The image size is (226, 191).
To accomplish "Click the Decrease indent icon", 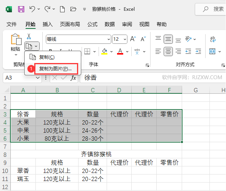I will click(188, 51).
